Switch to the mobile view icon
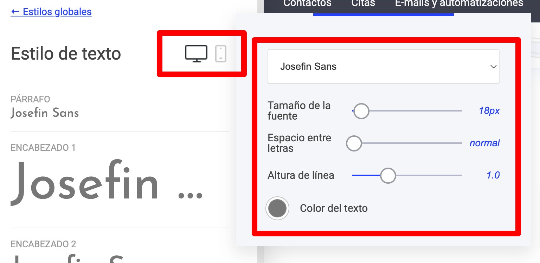This screenshot has height=263, width=540. [220, 54]
